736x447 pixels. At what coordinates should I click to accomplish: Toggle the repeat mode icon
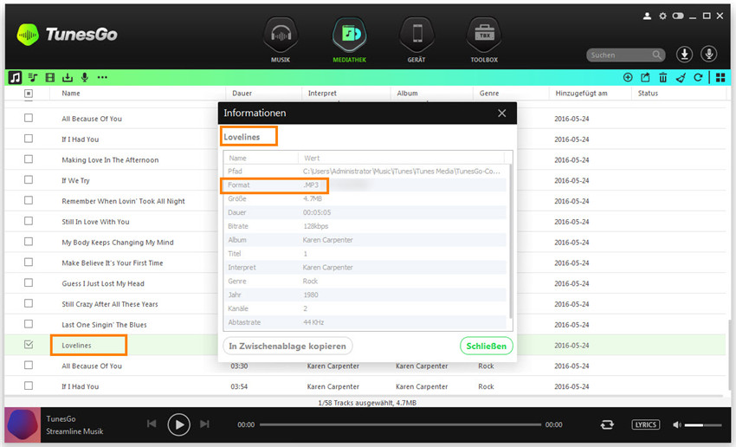607,425
